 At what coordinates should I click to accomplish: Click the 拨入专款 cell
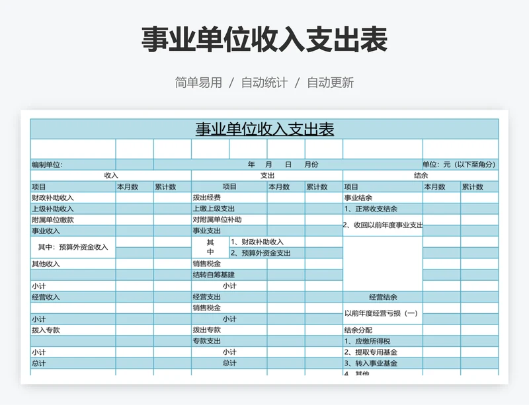tap(73, 330)
